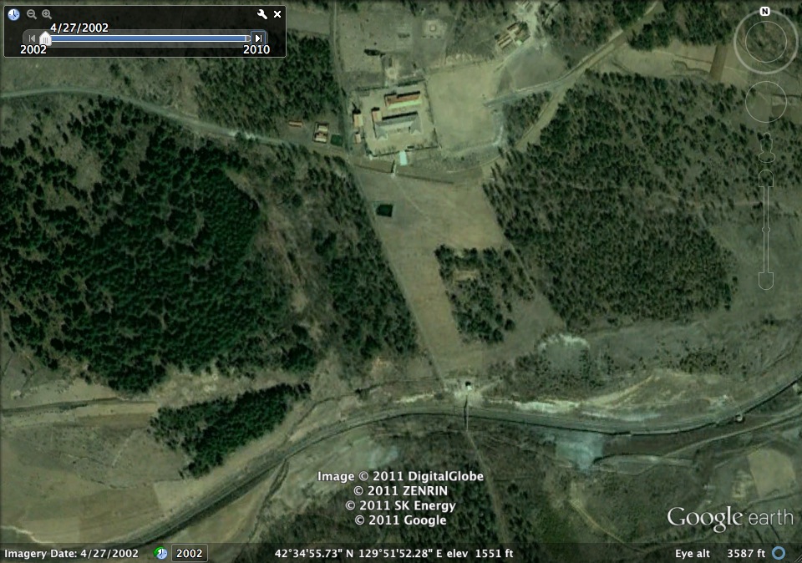
Task: Close the historical imagery time slider panel
Action: (277, 14)
